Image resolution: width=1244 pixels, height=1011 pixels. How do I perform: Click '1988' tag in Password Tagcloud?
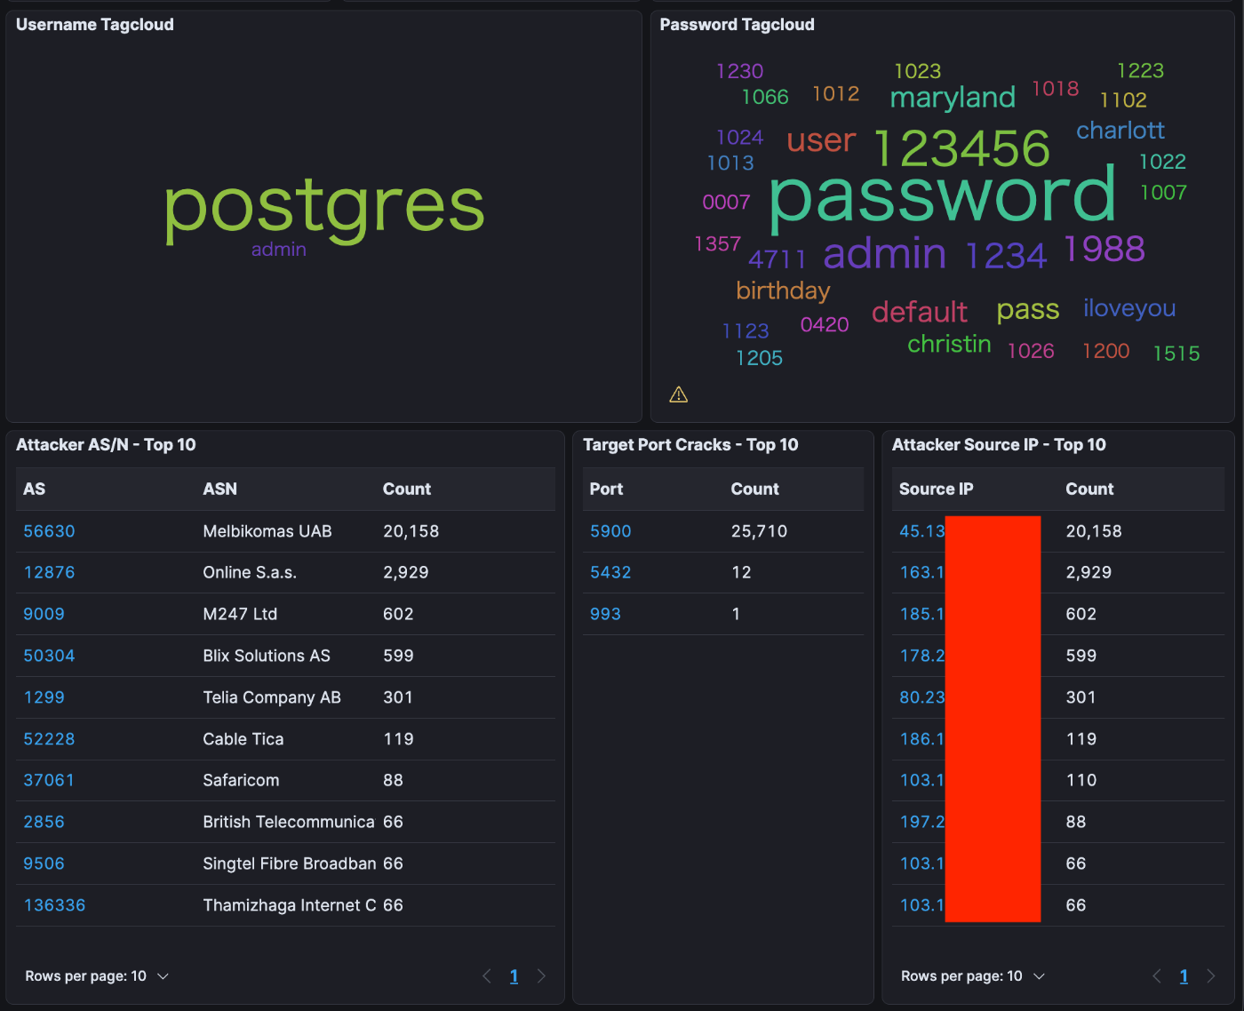pyautogui.click(x=1104, y=250)
